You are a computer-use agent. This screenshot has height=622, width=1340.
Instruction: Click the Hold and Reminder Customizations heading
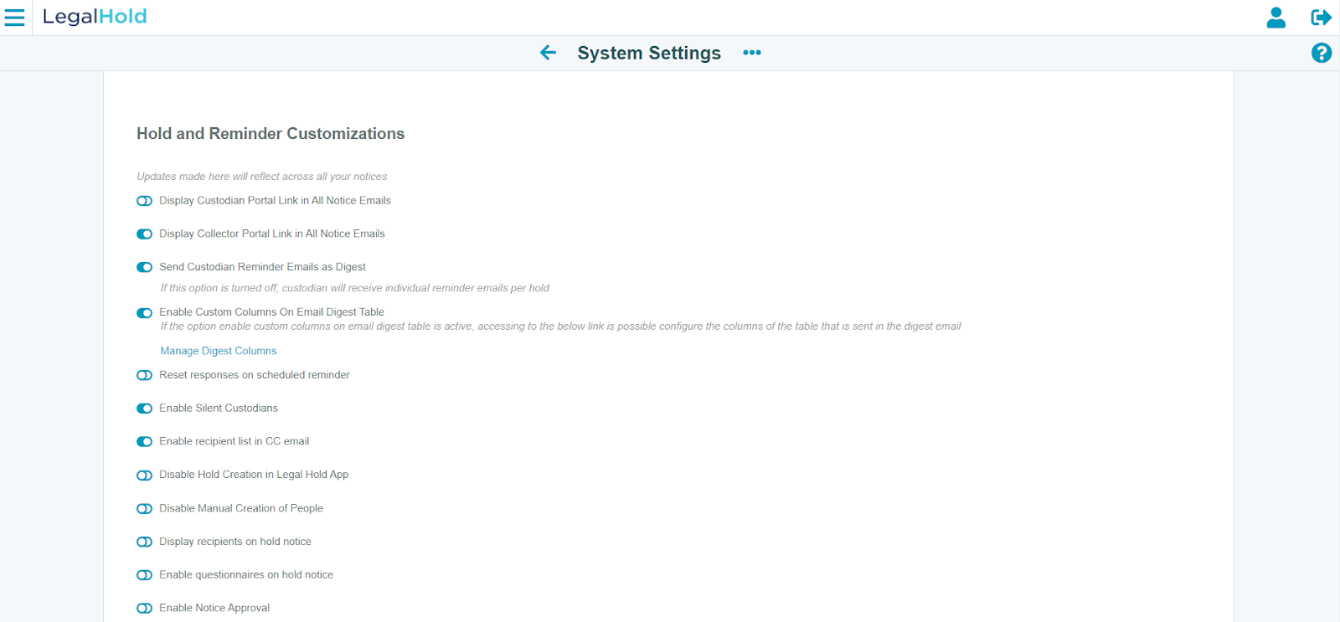pyautogui.click(x=271, y=134)
